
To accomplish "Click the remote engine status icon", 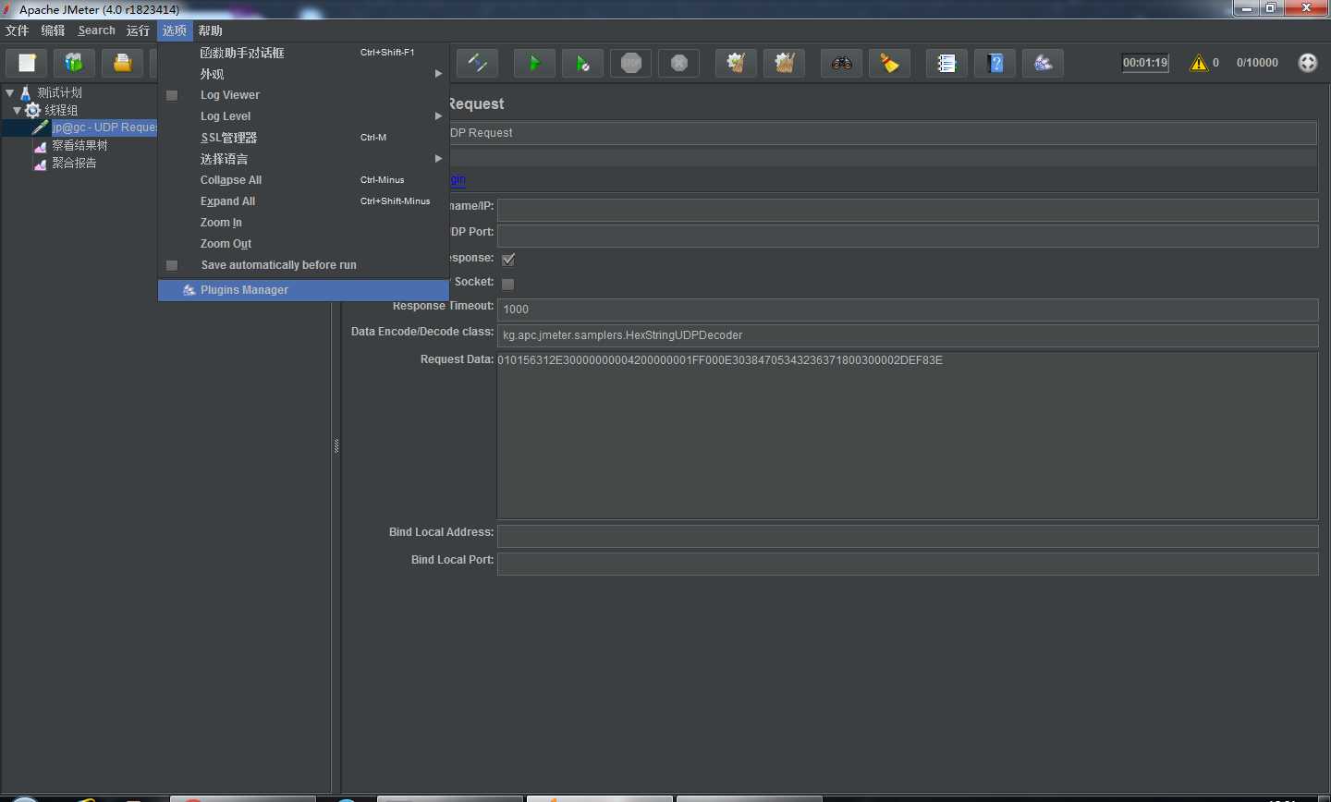I will 1307,63.
